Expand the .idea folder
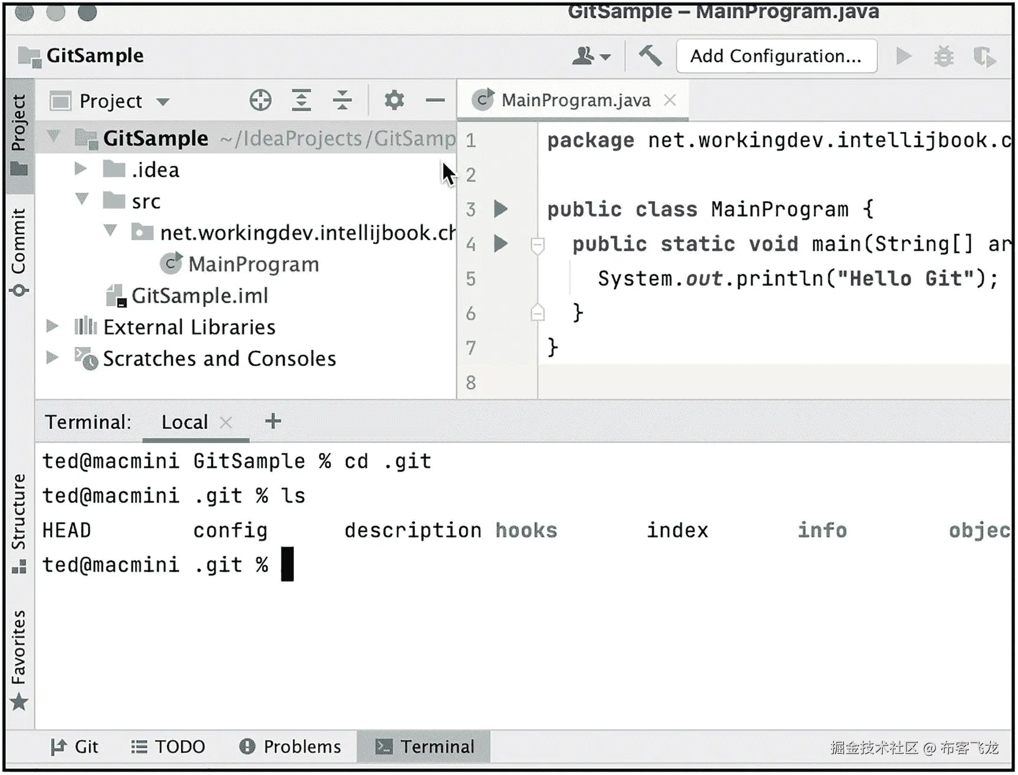Image resolution: width=1018 pixels, height=775 pixels. click(81, 169)
